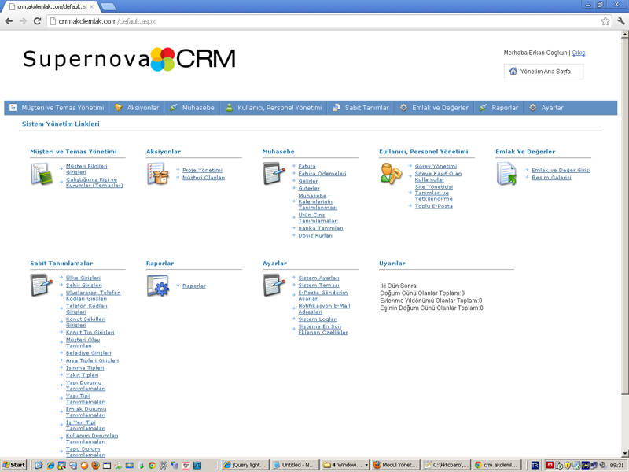This screenshot has height=472, width=629.
Task: Click the browser back arrow
Action: tap(9, 21)
